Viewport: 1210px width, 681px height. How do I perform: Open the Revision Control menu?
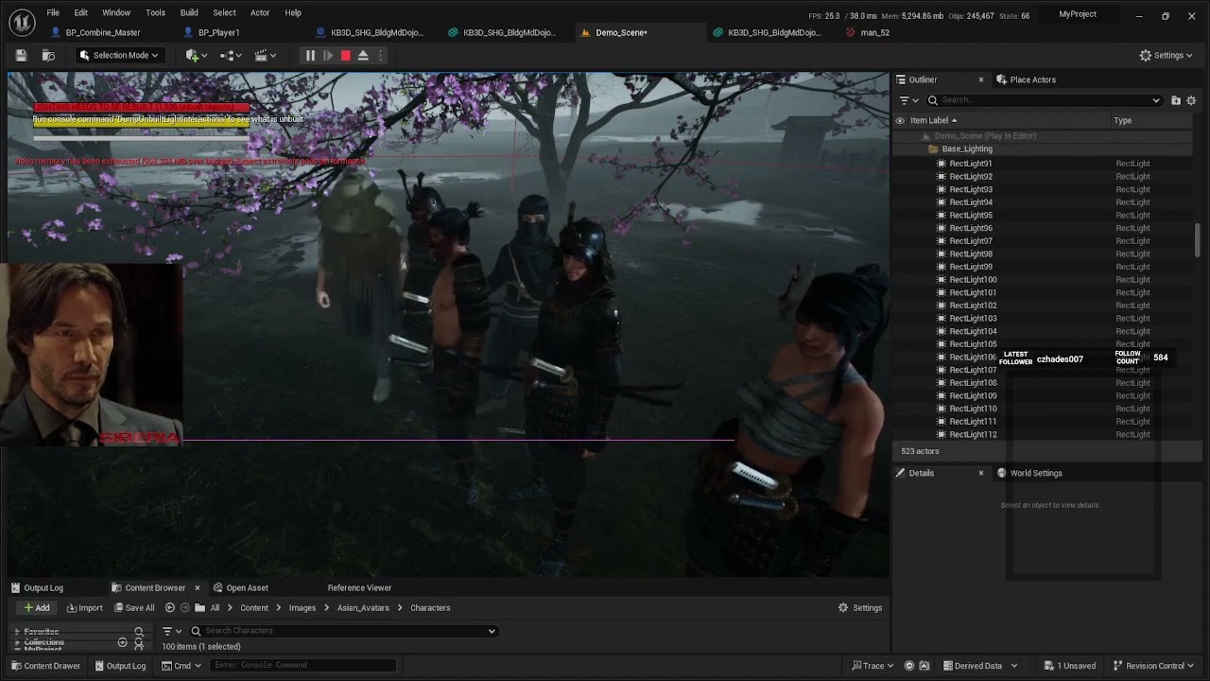point(1153,666)
